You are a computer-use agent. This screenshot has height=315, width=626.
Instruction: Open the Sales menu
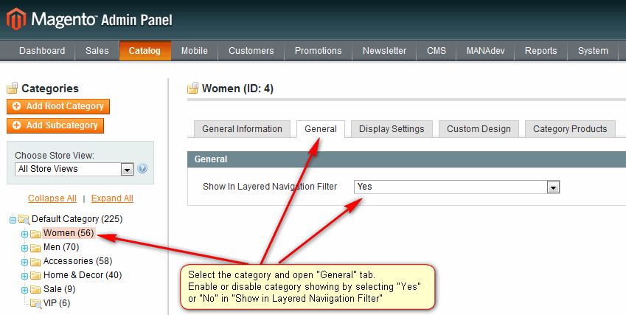(97, 51)
